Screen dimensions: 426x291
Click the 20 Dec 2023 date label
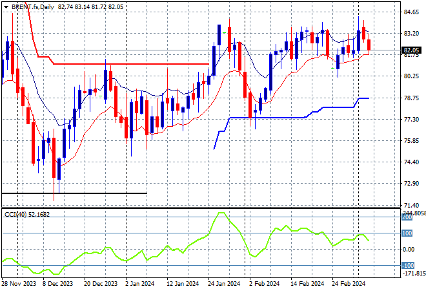(x=100, y=283)
